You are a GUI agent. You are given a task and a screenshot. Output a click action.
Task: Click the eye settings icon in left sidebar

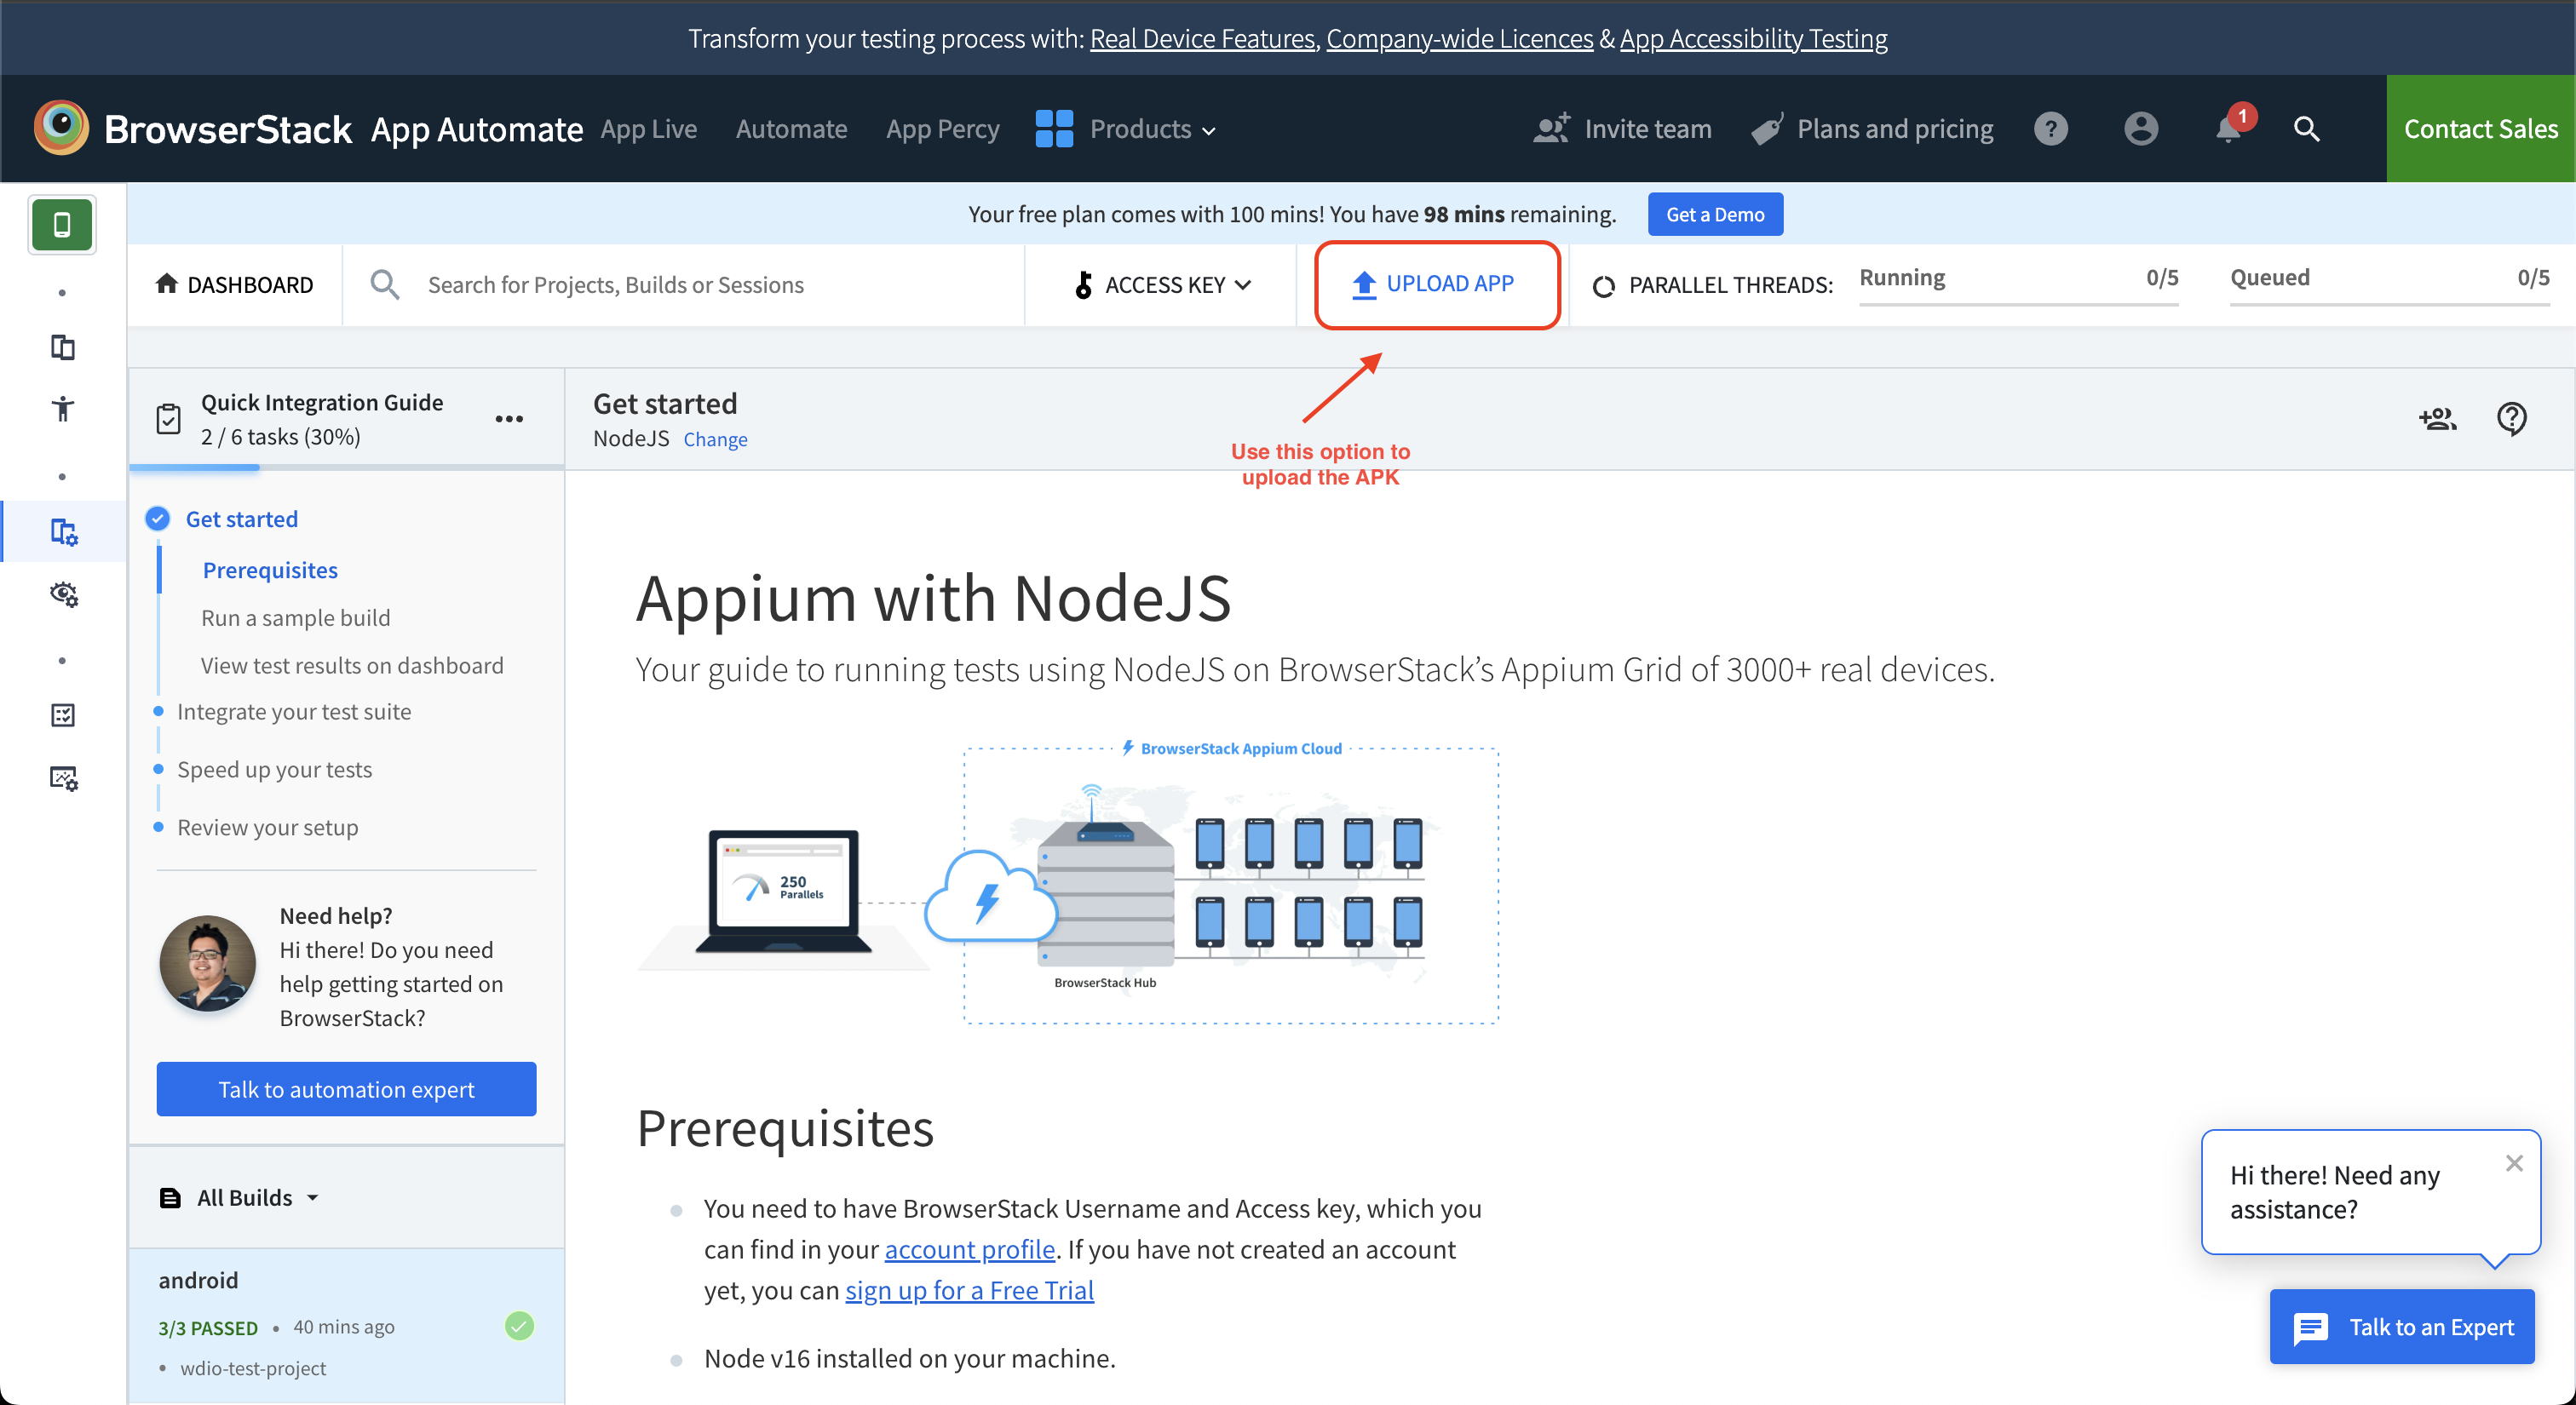pos(63,594)
